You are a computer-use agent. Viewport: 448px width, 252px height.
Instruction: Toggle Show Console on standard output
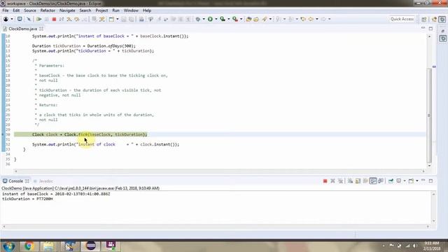point(373,181)
